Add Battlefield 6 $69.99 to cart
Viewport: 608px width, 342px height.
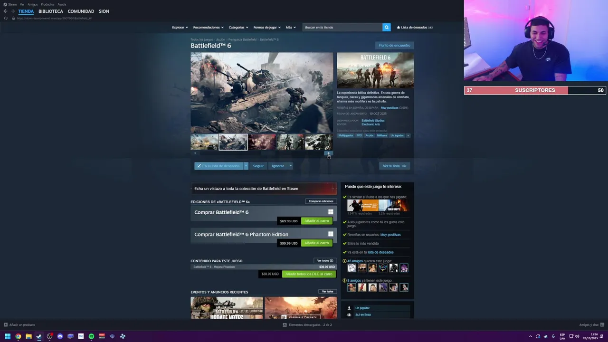pyautogui.click(x=316, y=221)
